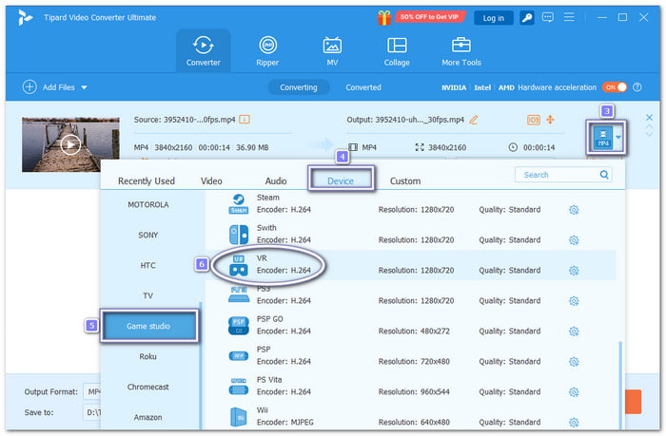The image size is (666, 436).
Task: Open the Collage tool
Action: [397, 50]
